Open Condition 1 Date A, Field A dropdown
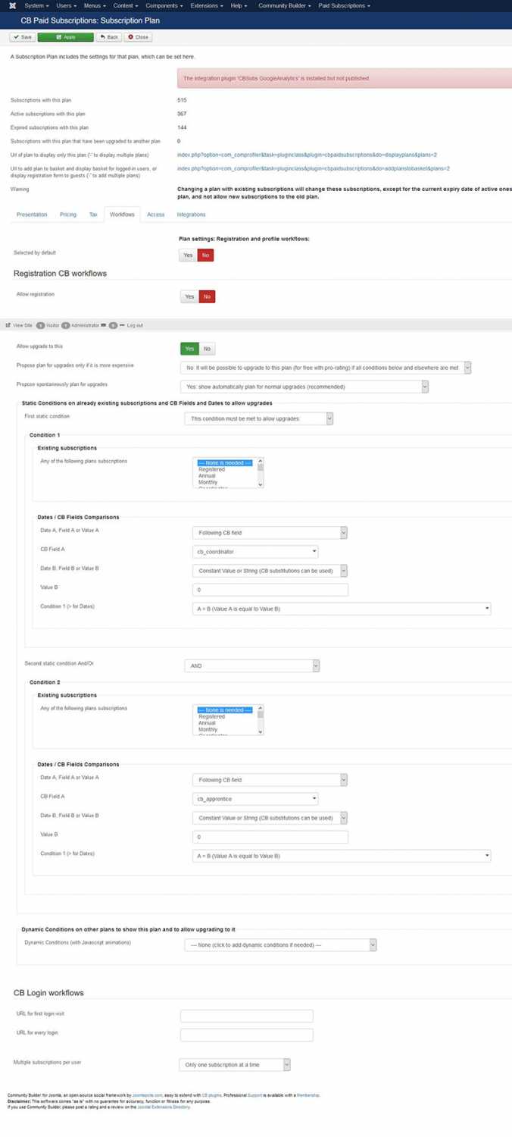The image size is (512, 1137). point(270,532)
